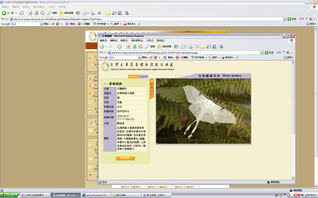Screen dimensions: 318x198
Task: Click Stop icon in main window toolbar
Action: 30,13
